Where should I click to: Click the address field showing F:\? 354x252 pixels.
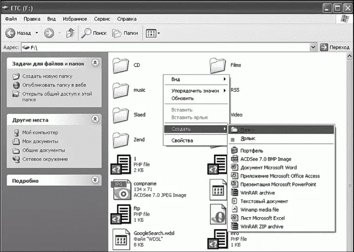167,47
